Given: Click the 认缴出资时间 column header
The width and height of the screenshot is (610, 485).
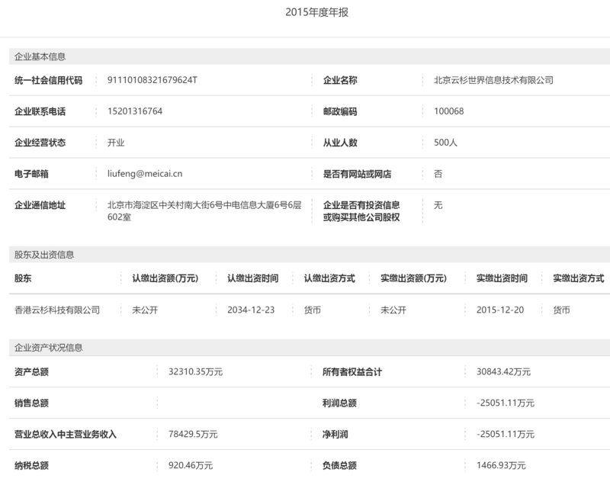Looking at the screenshot, I should (x=253, y=278).
